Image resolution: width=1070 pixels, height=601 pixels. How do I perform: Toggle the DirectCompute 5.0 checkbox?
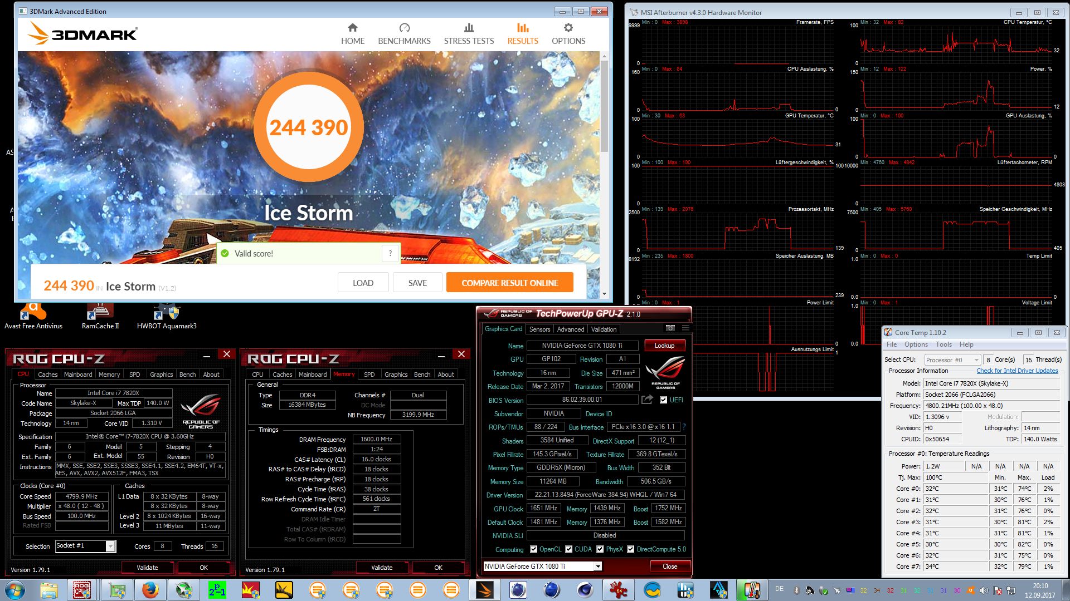click(x=630, y=549)
